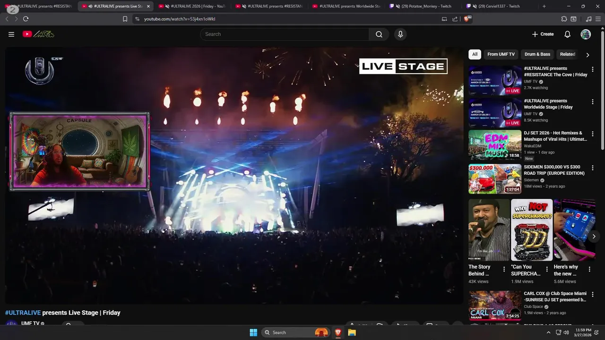Screen dimensions: 605x340
Task: Switch to Cerviel1337 Twitch tab
Action: pos(500,6)
